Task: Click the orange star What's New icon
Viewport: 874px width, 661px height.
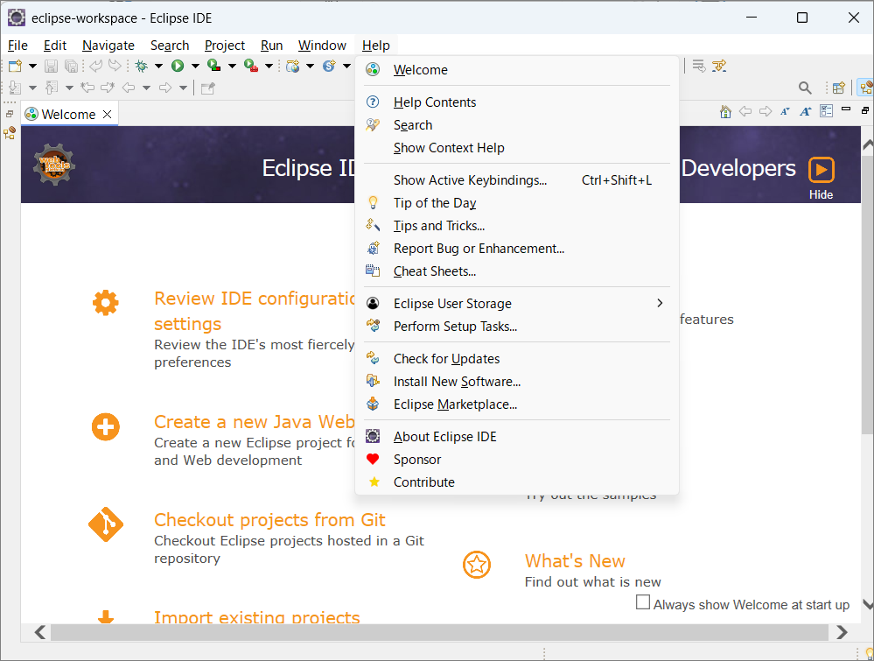Action: (477, 565)
